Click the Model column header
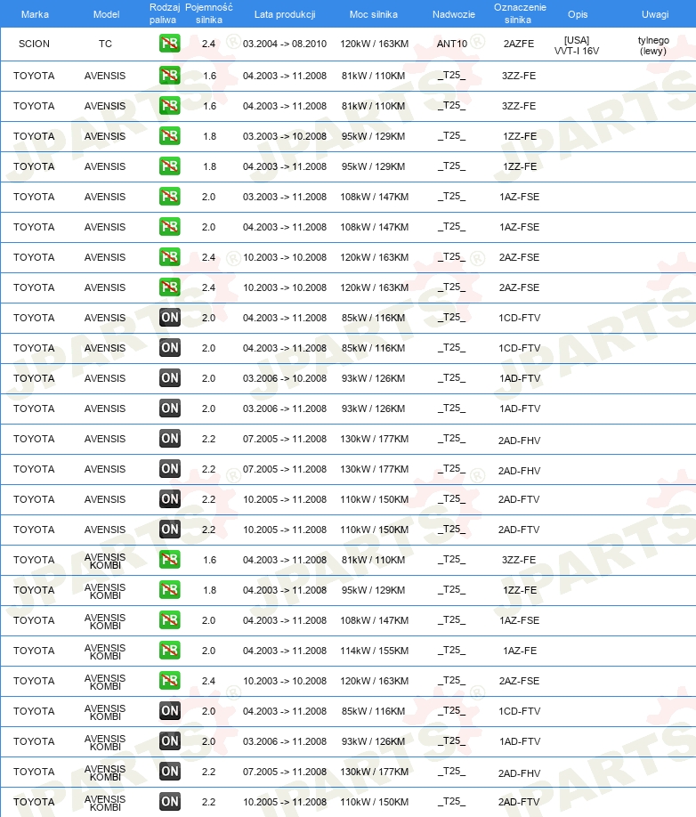The width and height of the screenshot is (696, 817). tap(106, 14)
